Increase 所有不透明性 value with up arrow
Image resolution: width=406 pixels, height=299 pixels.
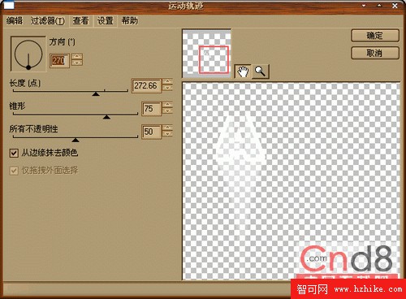pos(168,128)
